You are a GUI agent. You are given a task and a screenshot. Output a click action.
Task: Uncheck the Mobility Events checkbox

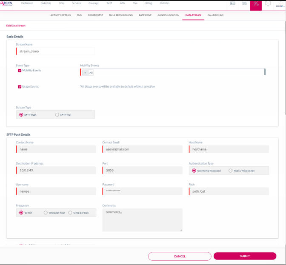click(x=20, y=71)
